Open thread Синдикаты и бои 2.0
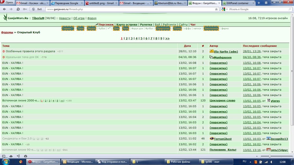The width and height of the screenshot is (294, 165). (x=17, y=138)
